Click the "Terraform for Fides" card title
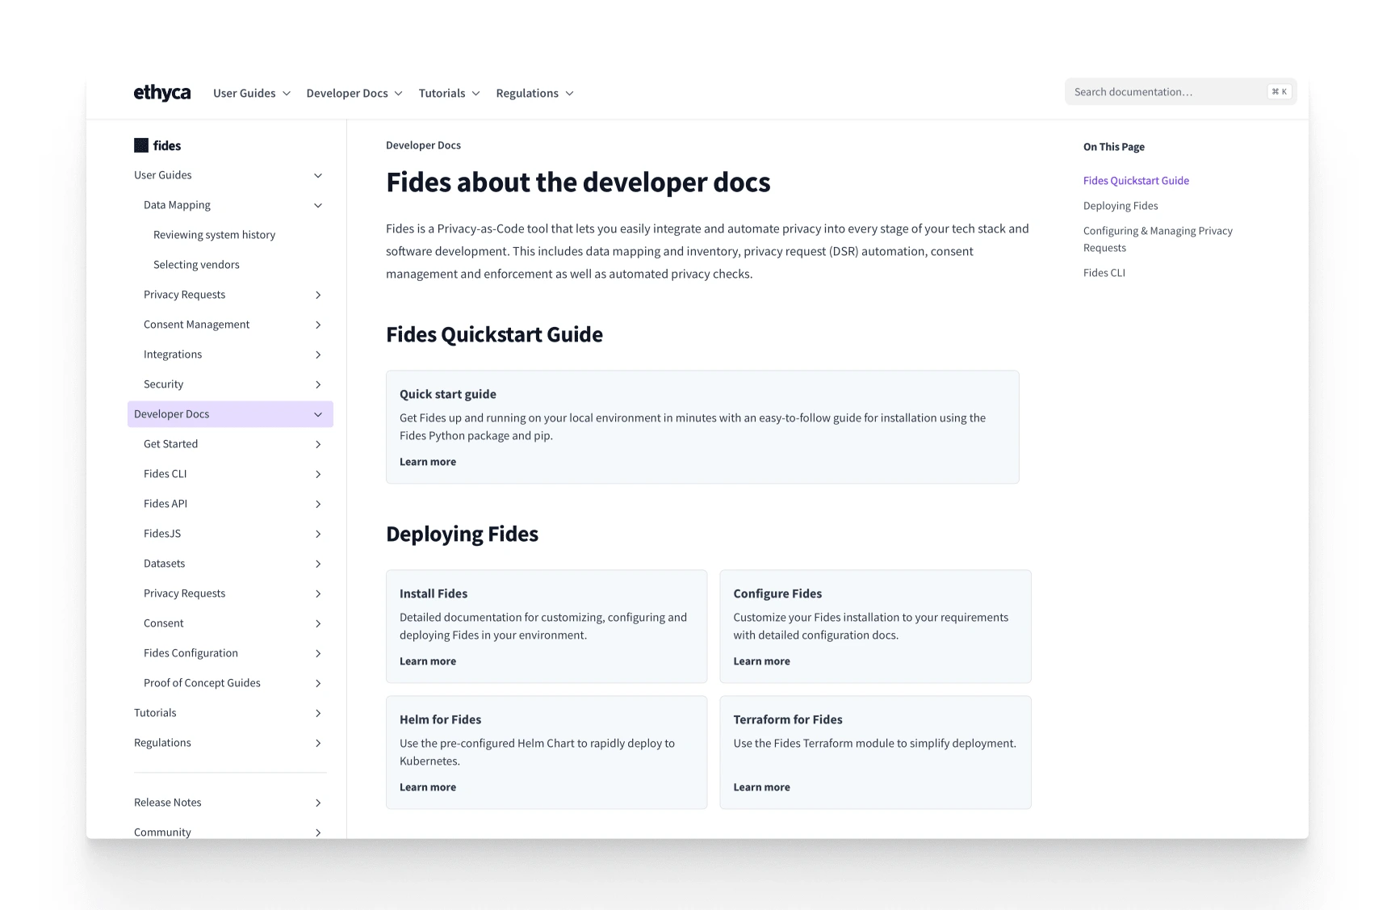The height and width of the screenshot is (910, 1395). tap(788, 719)
